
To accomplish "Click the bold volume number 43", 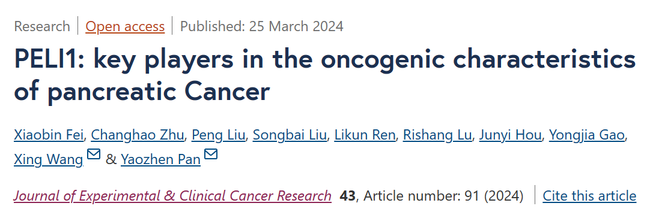I will tap(347, 195).
